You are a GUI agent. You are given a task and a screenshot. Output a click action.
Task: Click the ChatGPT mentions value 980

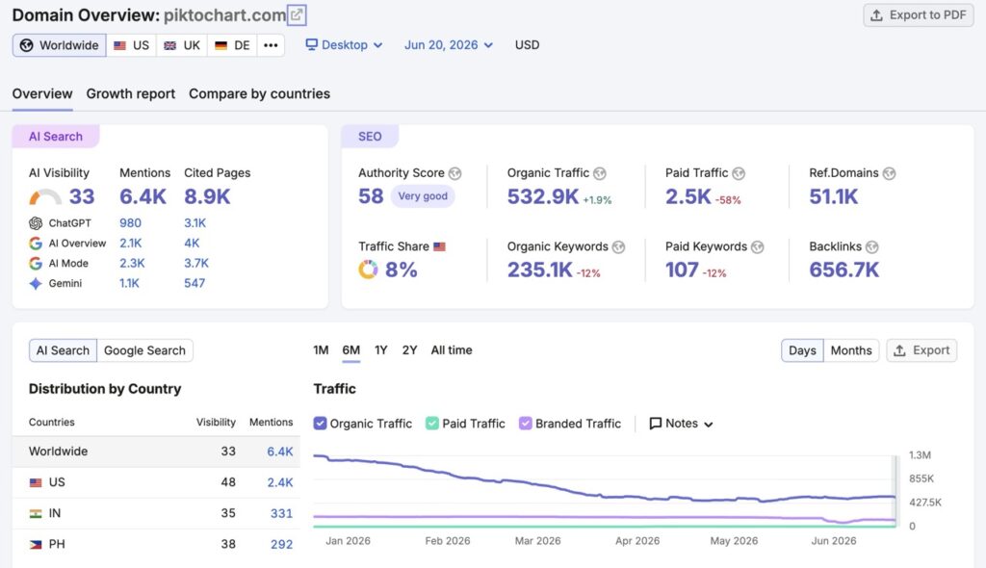coord(130,223)
